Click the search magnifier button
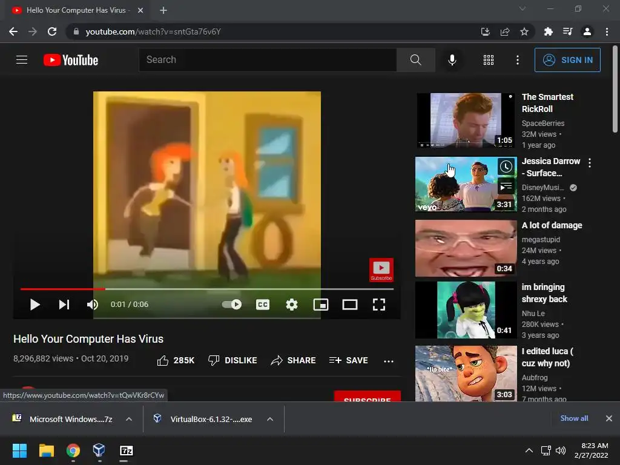620x465 pixels. coord(415,60)
